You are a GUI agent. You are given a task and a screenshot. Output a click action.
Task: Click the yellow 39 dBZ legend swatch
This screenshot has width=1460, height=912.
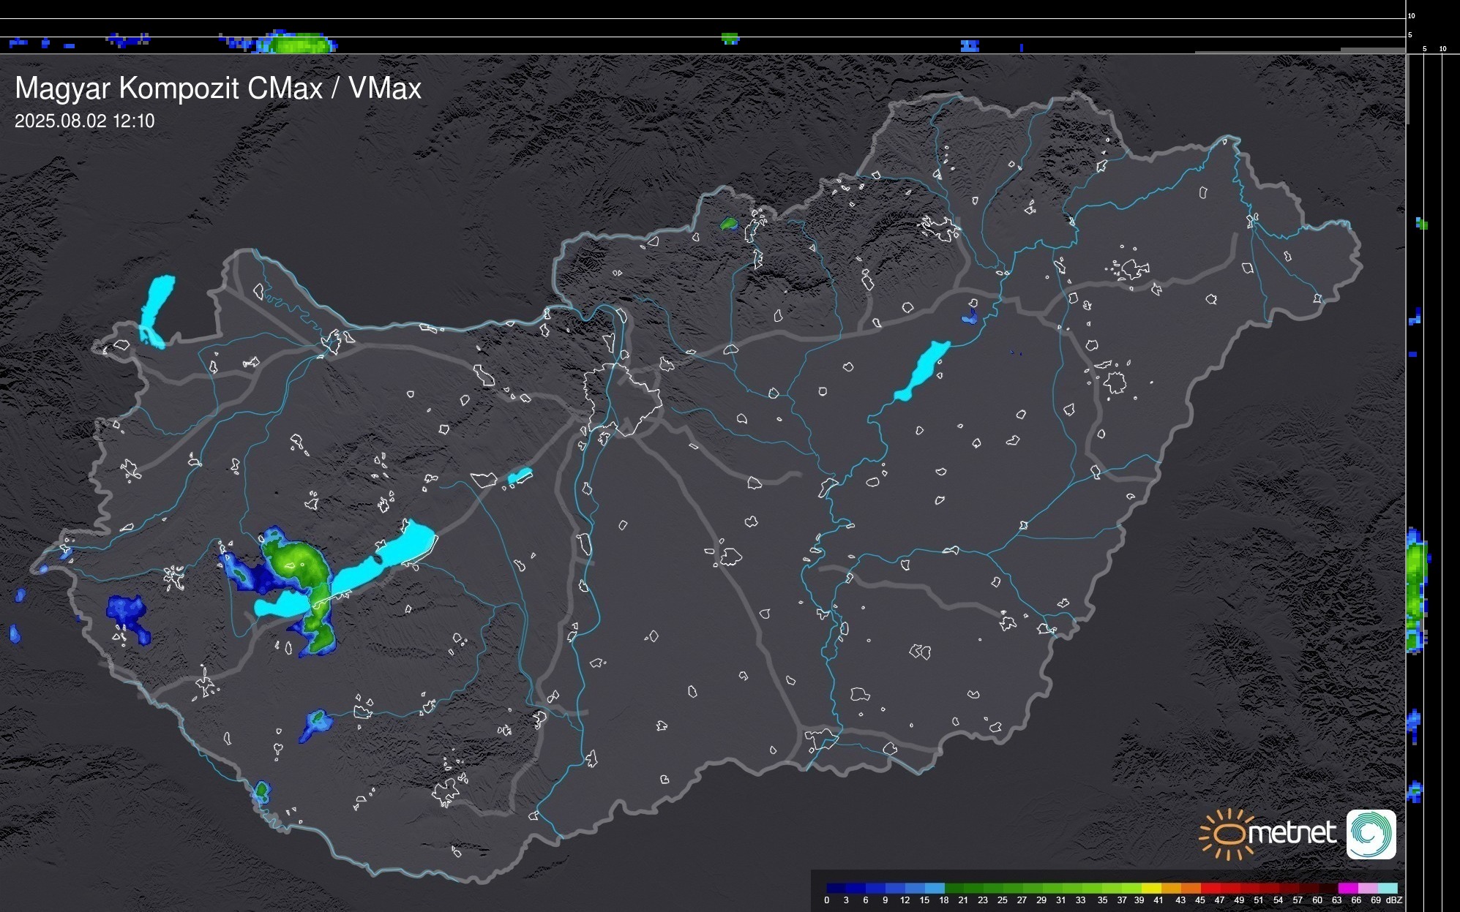point(1151,888)
